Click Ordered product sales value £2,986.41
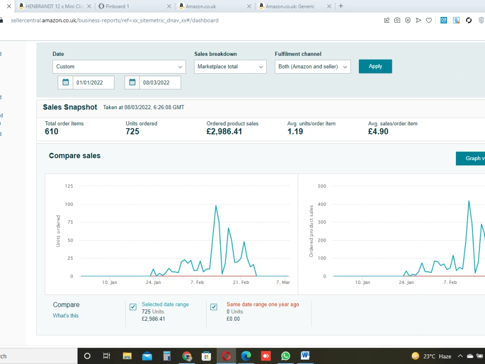Image resolution: width=485 pixels, height=364 pixels. coord(224,132)
